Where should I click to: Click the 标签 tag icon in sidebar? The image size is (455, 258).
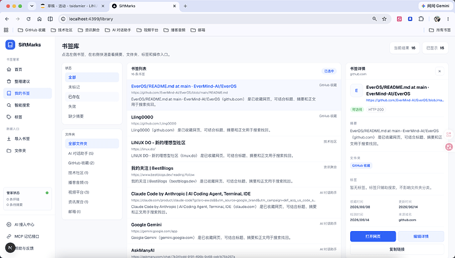click(9, 117)
